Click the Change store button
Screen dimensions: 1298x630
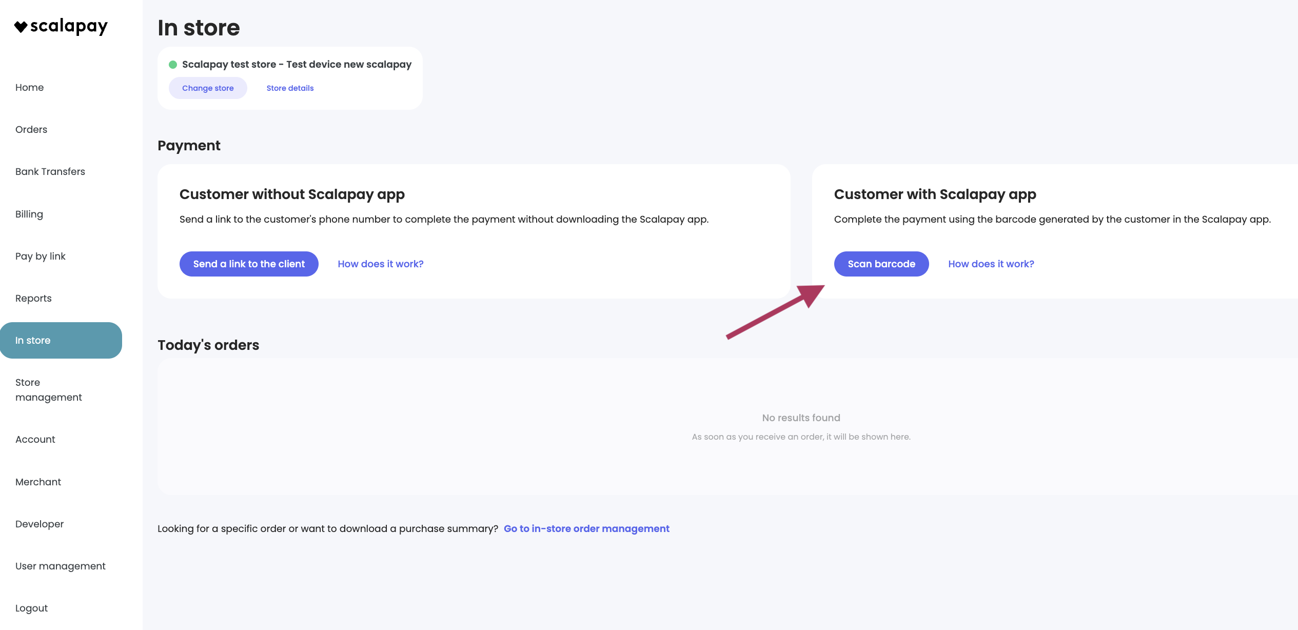[208, 88]
